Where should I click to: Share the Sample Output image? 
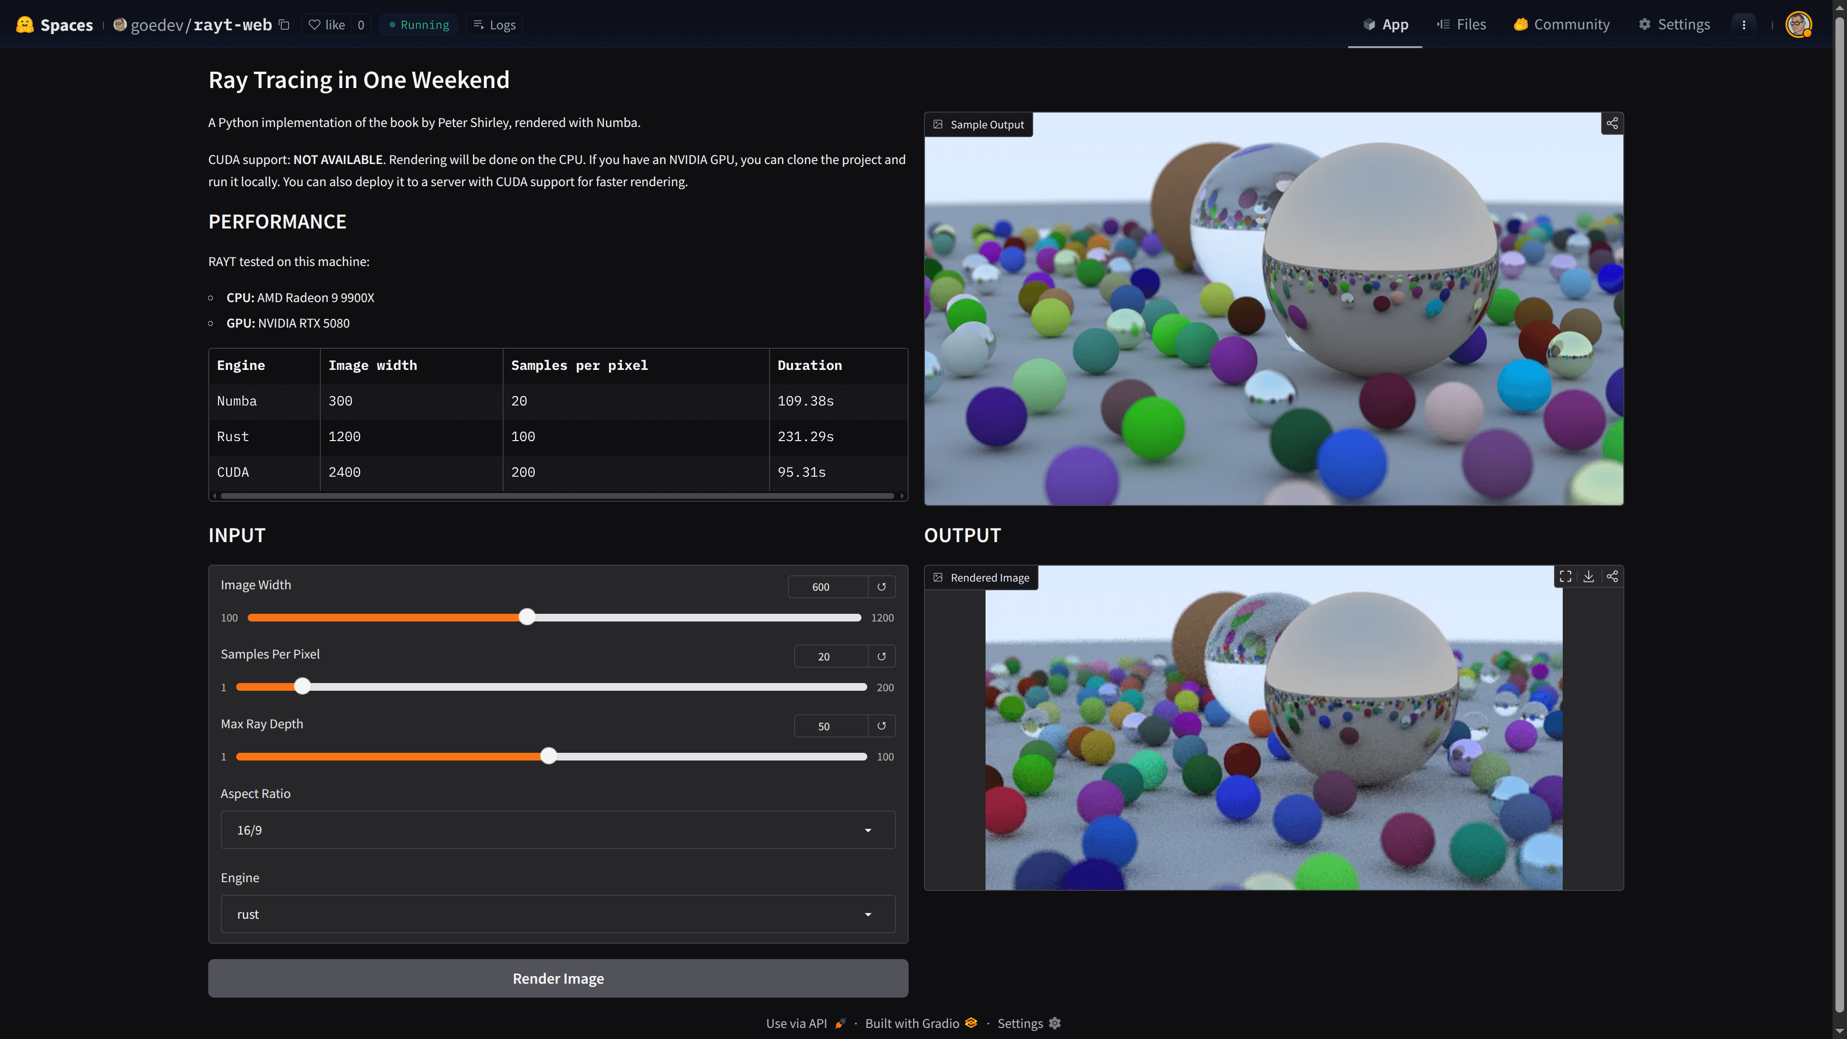(1612, 123)
